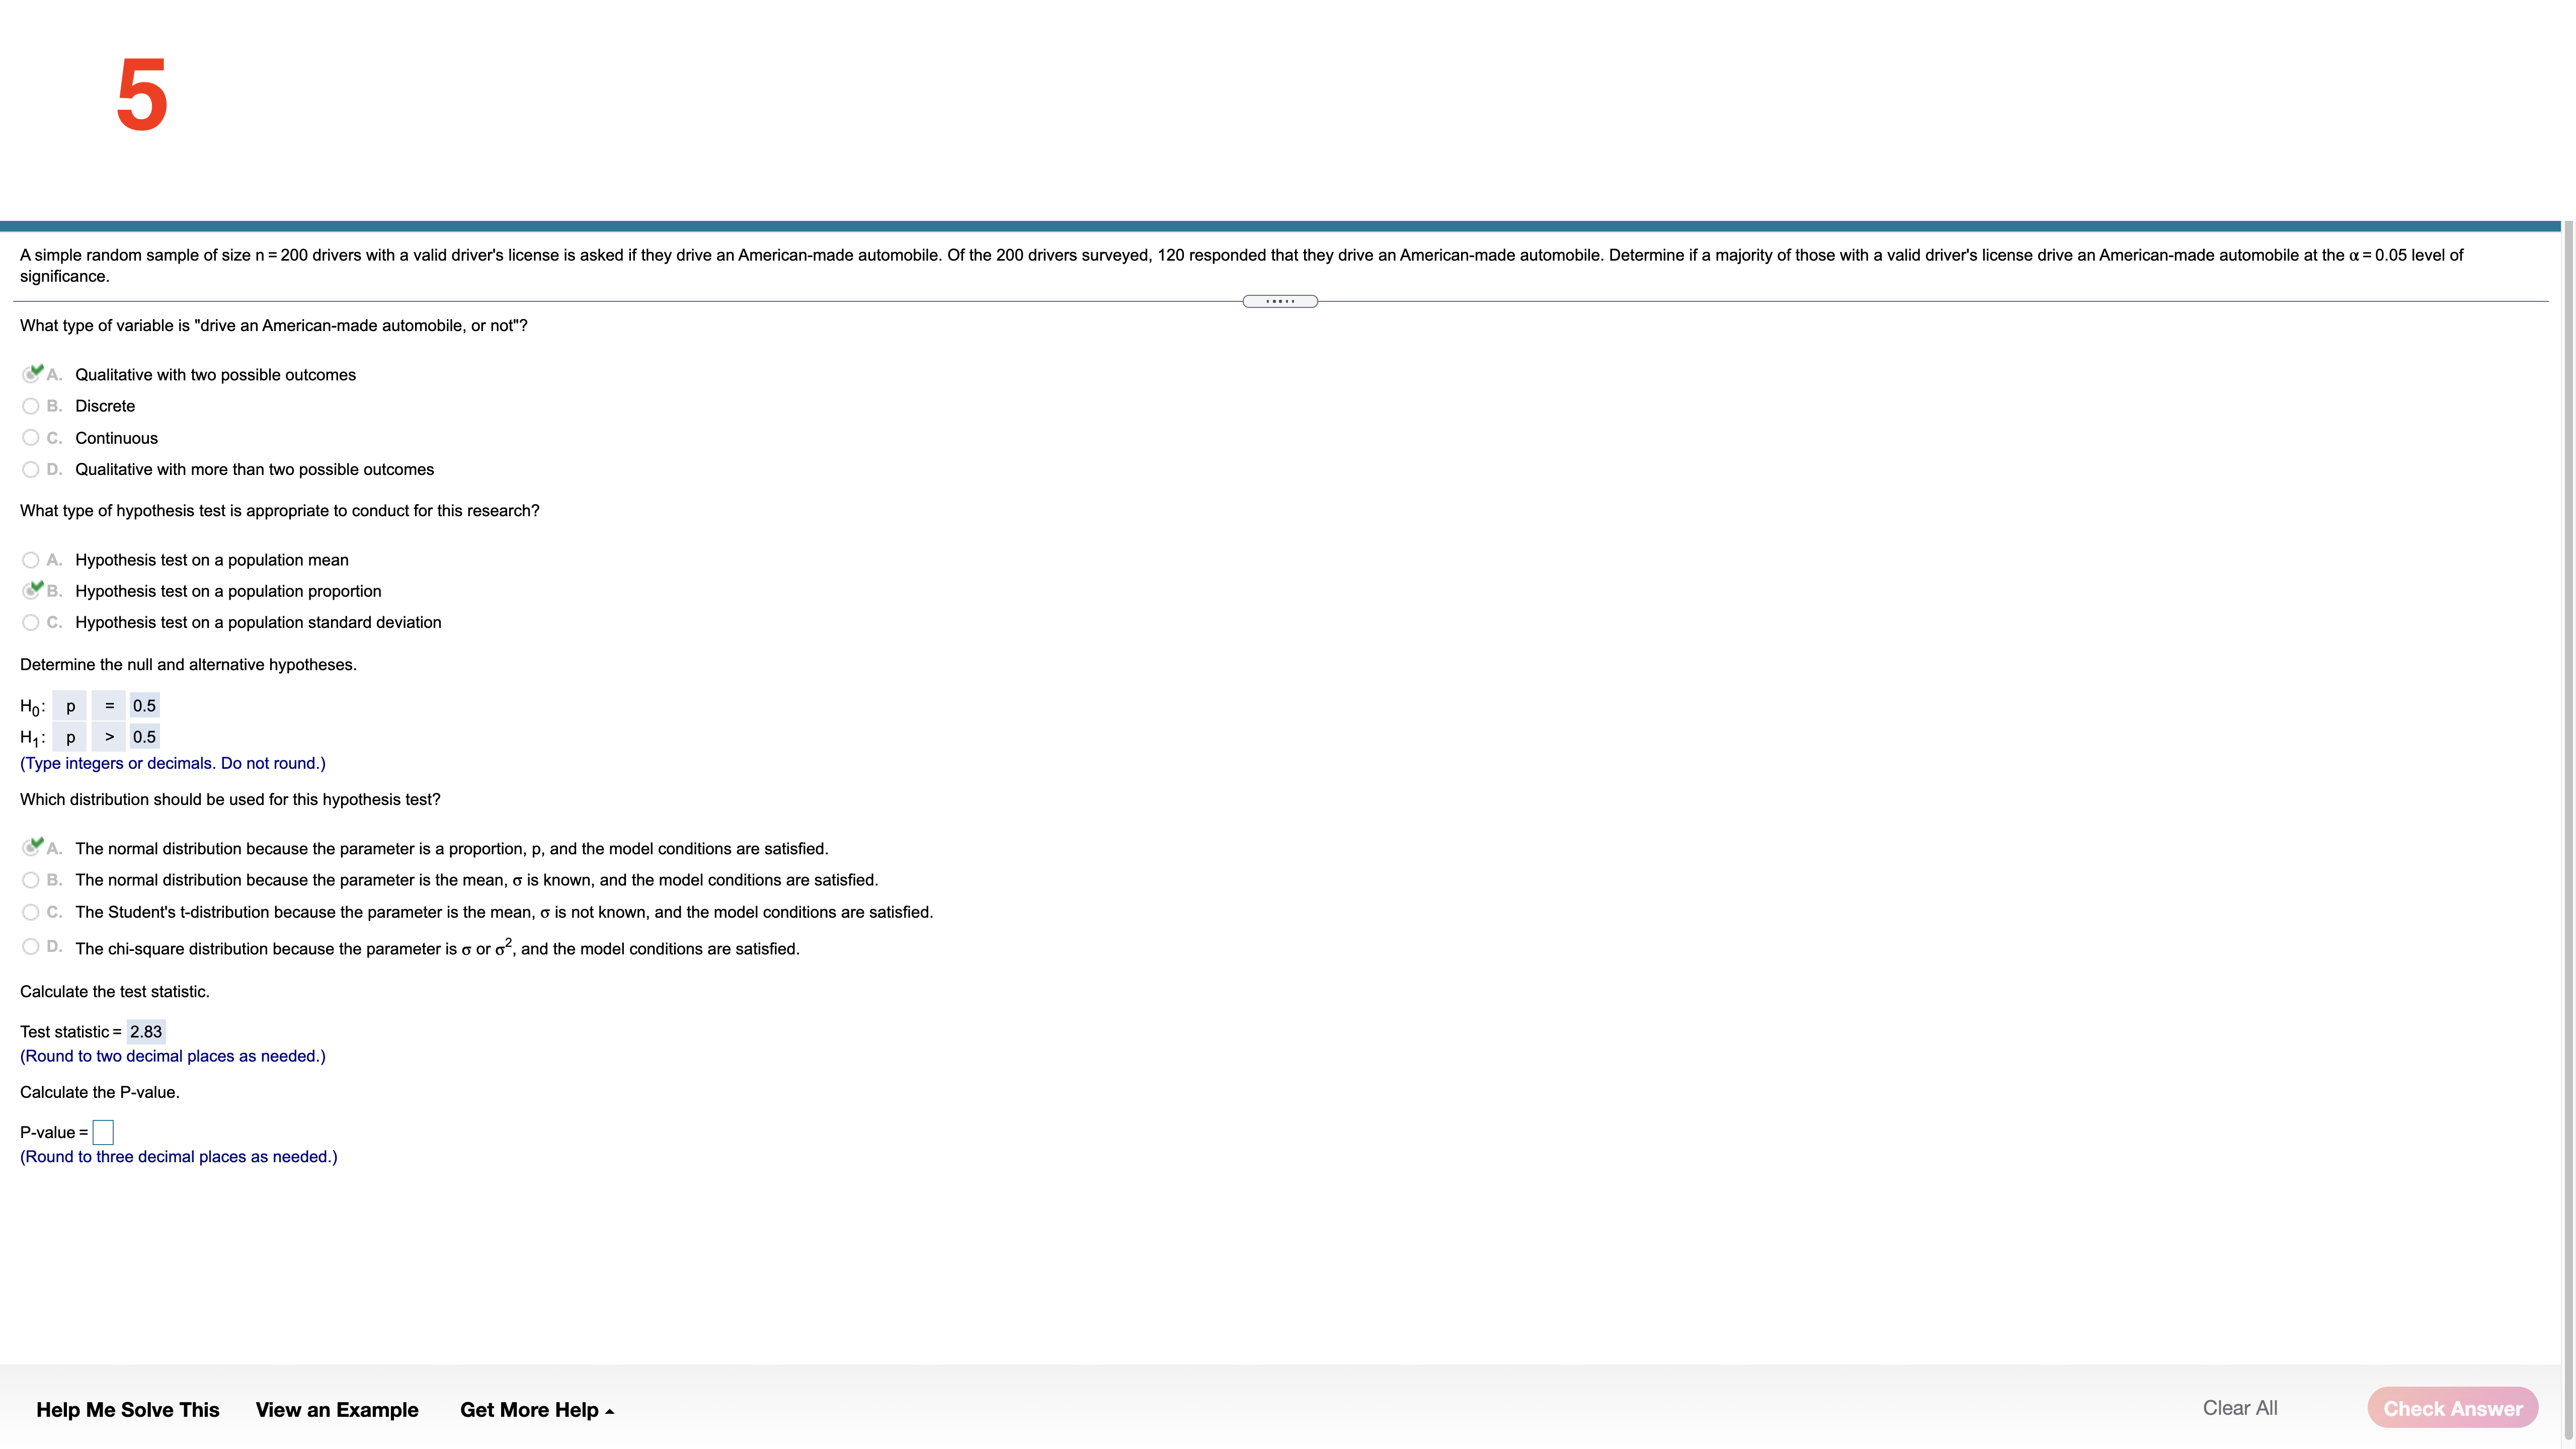The width and height of the screenshot is (2576, 1449).
Task: Select the Discrete variable type option
Action: (x=31, y=406)
